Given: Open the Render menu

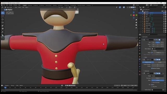Looking at the screenshot, I should pos(10,5).
